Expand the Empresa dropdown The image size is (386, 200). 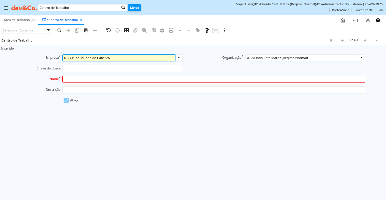(179, 58)
